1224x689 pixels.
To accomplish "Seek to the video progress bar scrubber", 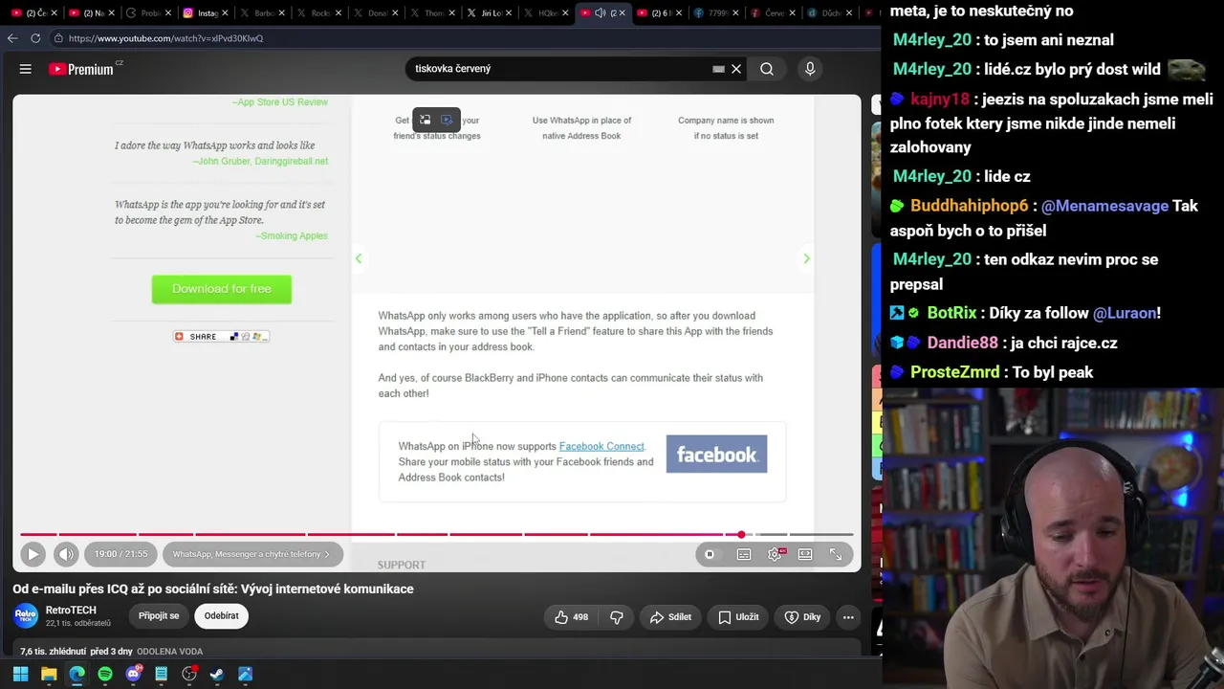I will tap(741, 534).
